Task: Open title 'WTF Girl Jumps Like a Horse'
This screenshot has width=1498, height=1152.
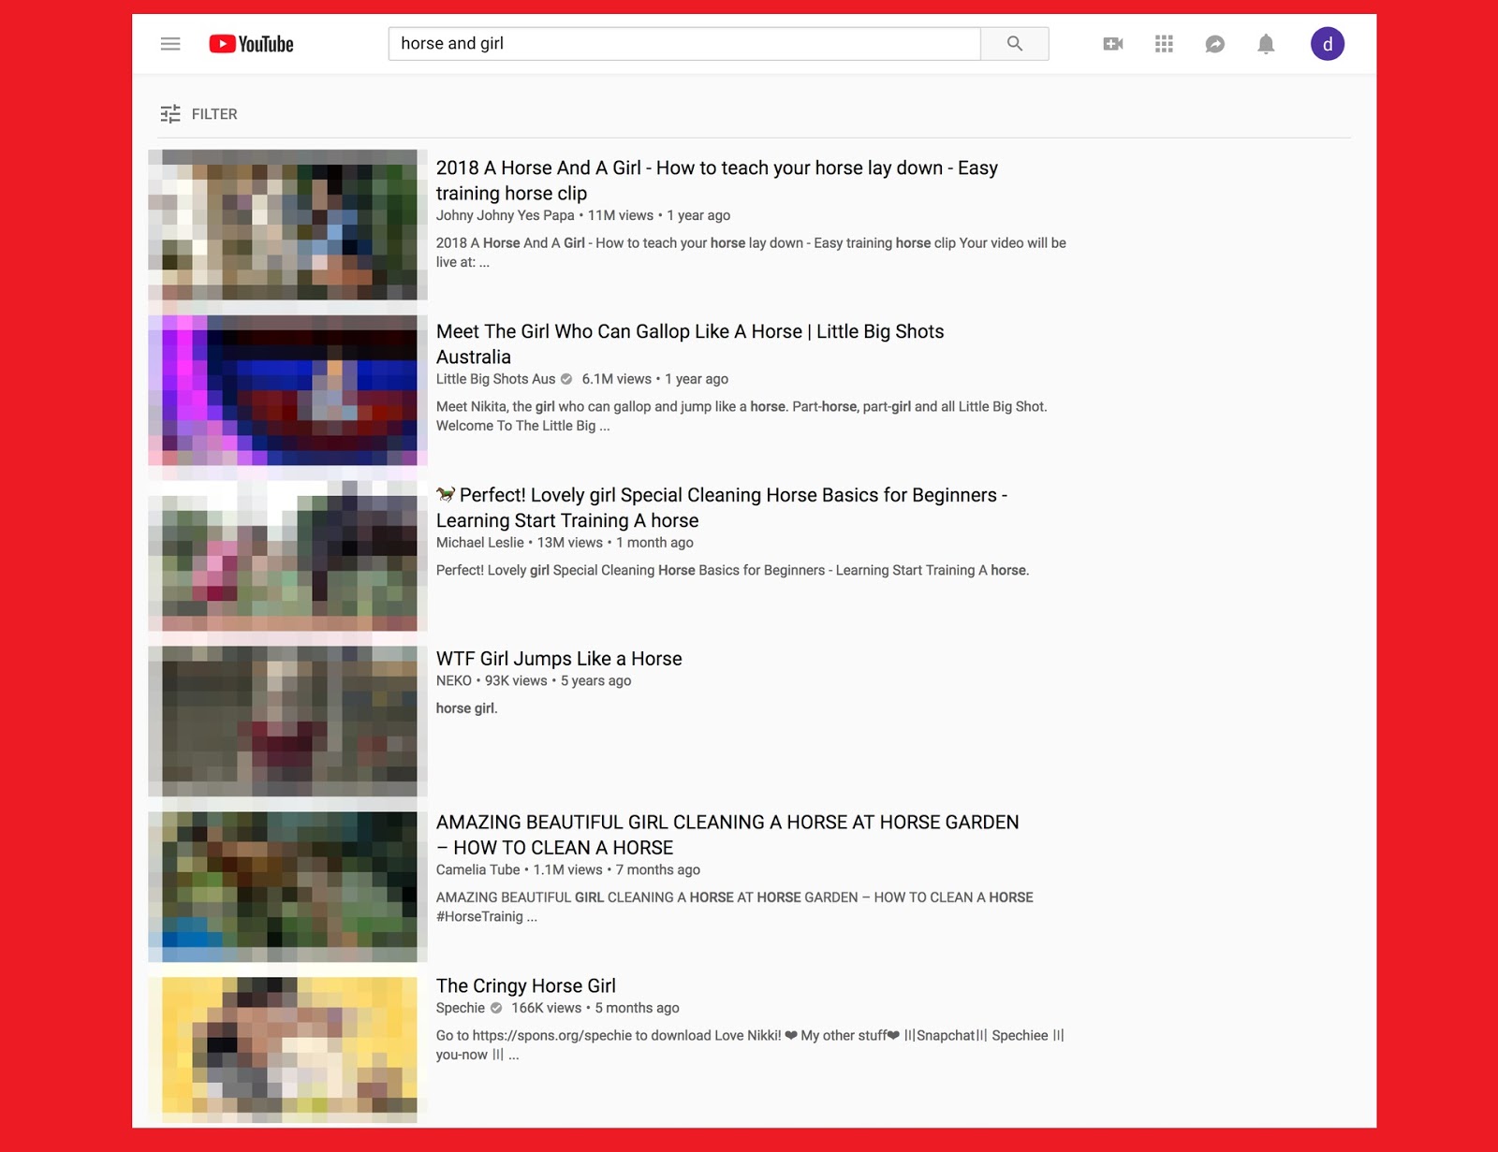Action: coord(559,659)
